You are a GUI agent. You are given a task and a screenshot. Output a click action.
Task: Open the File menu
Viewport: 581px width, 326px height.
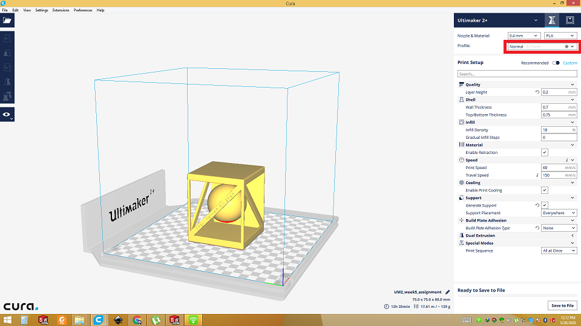point(5,10)
